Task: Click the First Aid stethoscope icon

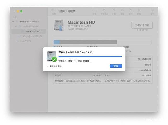Action: point(104,10)
